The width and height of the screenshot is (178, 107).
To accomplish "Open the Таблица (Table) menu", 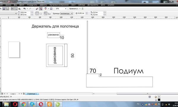I will coord(82,5).
